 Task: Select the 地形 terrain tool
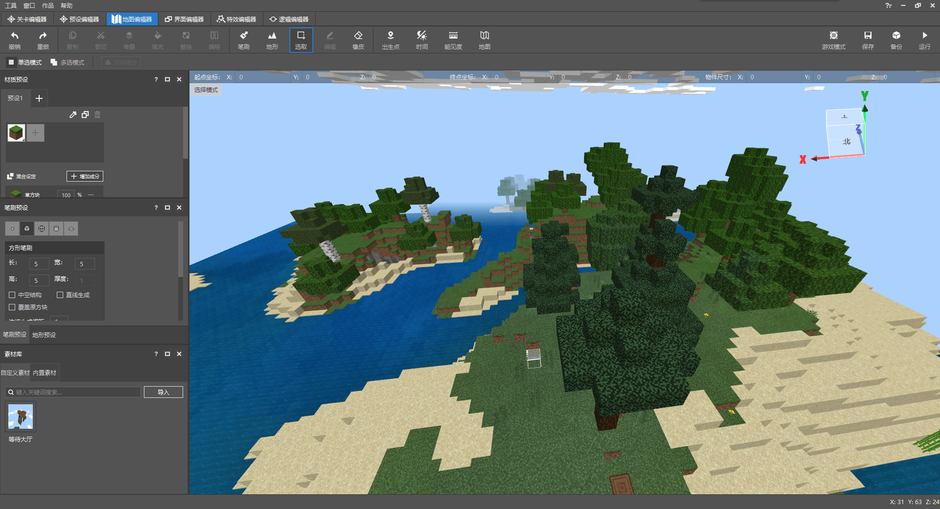pyautogui.click(x=272, y=40)
